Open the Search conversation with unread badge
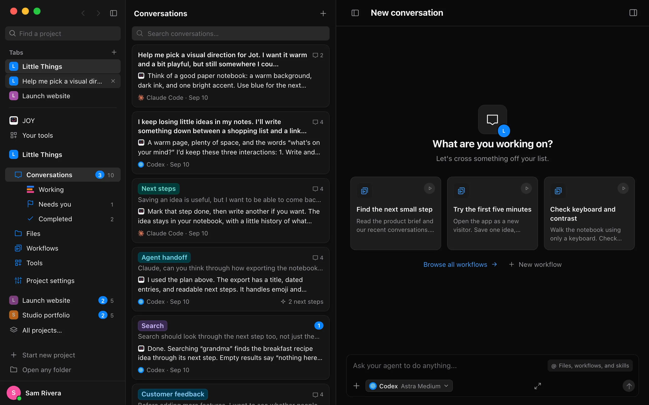The width and height of the screenshot is (649, 405). pyautogui.click(x=231, y=347)
